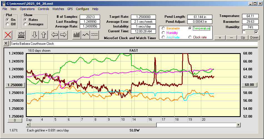Screen dimensions: 264x139
Task: Select the Clock rate radio button
Action: tap(190, 37)
